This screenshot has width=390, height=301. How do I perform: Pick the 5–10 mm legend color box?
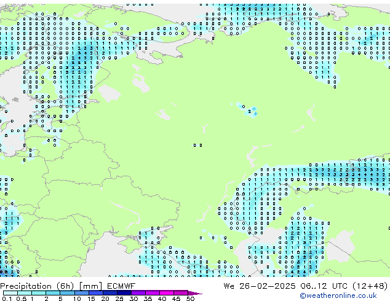point(67,293)
